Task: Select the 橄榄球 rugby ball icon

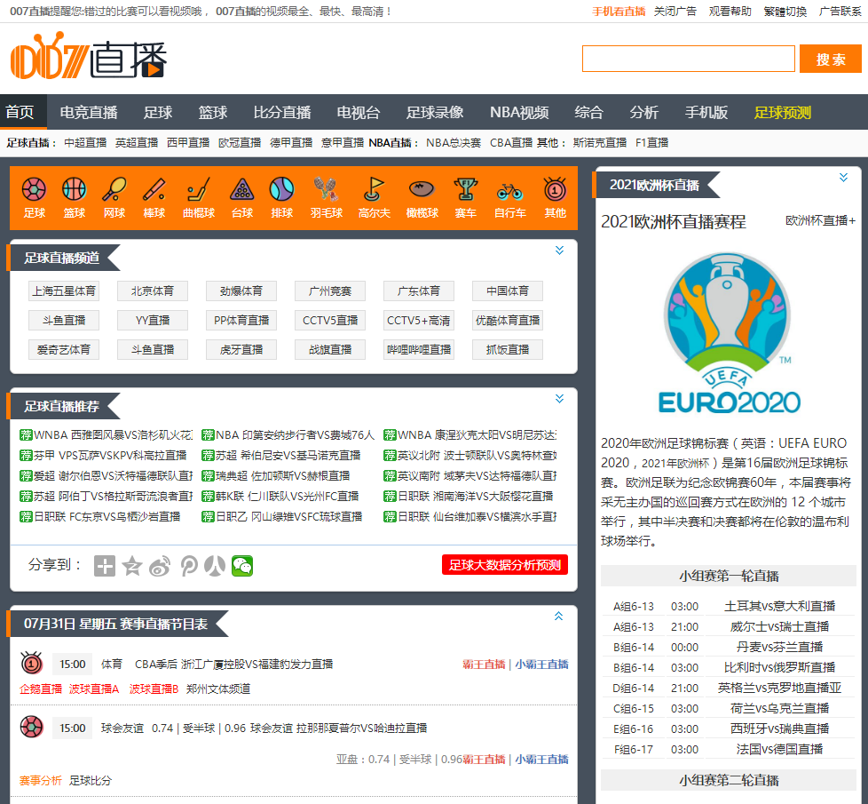Action: coord(422,189)
